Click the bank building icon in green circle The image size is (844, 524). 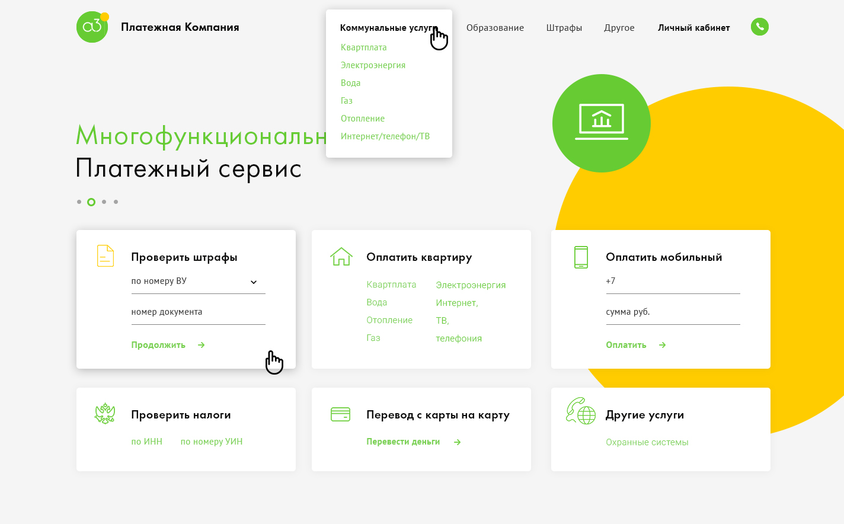tap(602, 123)
